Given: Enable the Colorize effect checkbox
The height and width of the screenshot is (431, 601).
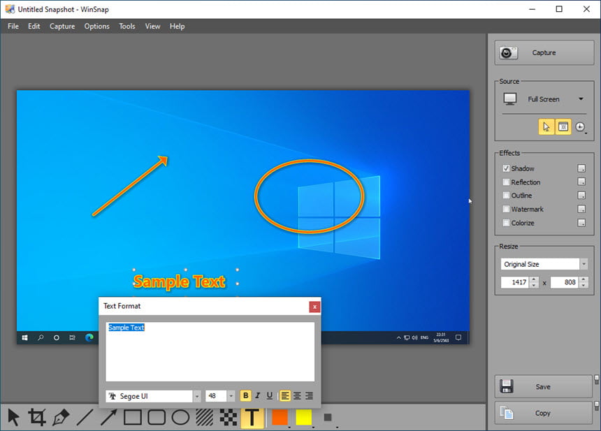Looking at the screenshot, I should click(x=506, y=223).
